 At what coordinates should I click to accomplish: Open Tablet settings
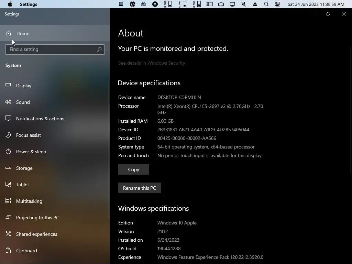point(55,185)
